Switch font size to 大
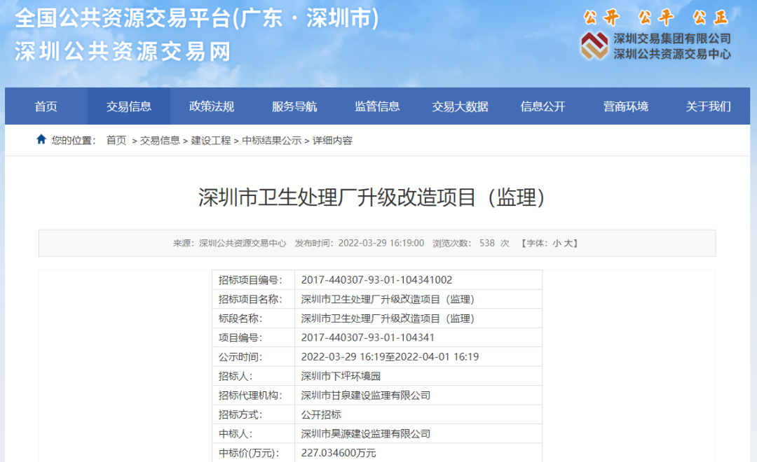This screenshot has height=462, width=757. [x=567, y=243]
